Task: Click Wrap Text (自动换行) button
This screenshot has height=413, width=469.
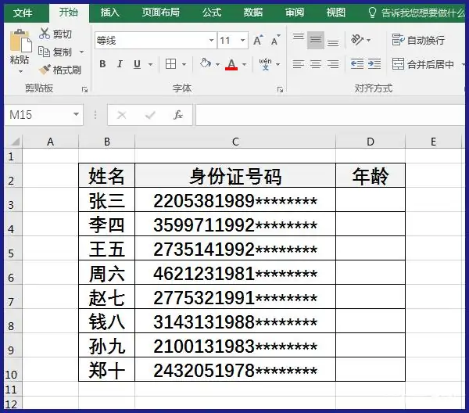Action: pos(418,40)
